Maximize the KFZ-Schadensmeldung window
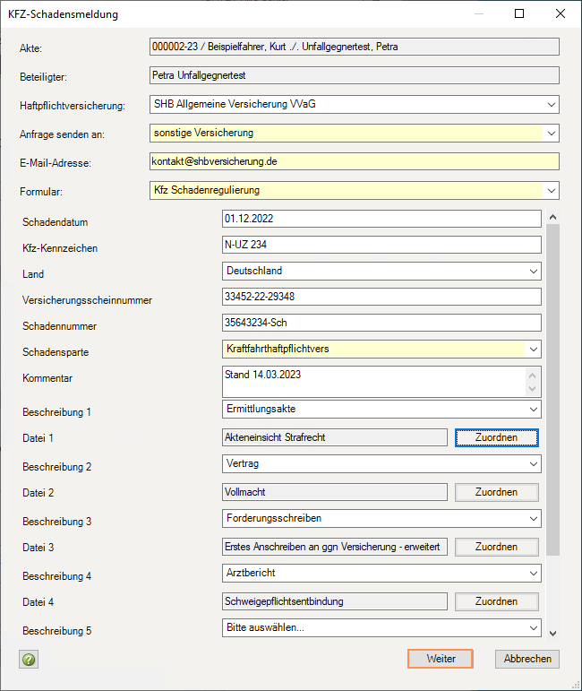582x691 pixels. [519, 13]
